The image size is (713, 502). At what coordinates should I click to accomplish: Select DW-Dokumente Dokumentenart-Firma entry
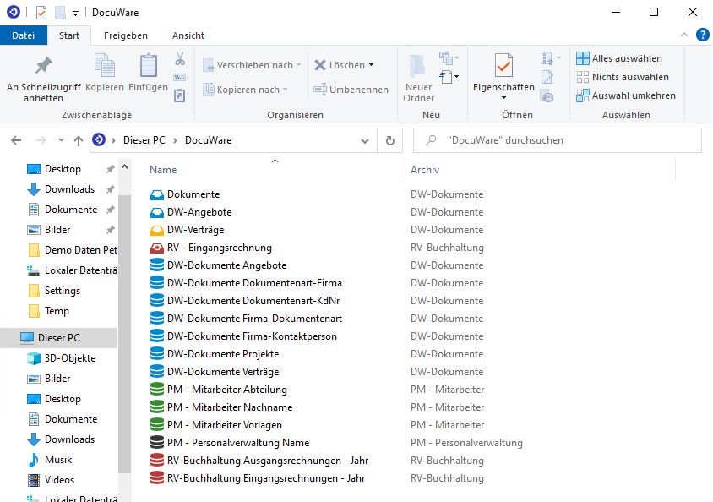(254, 283)
